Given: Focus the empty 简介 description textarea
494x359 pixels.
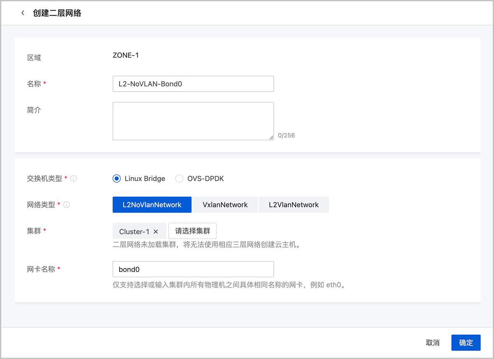Looking at the screenshot, I should [193, 121].
